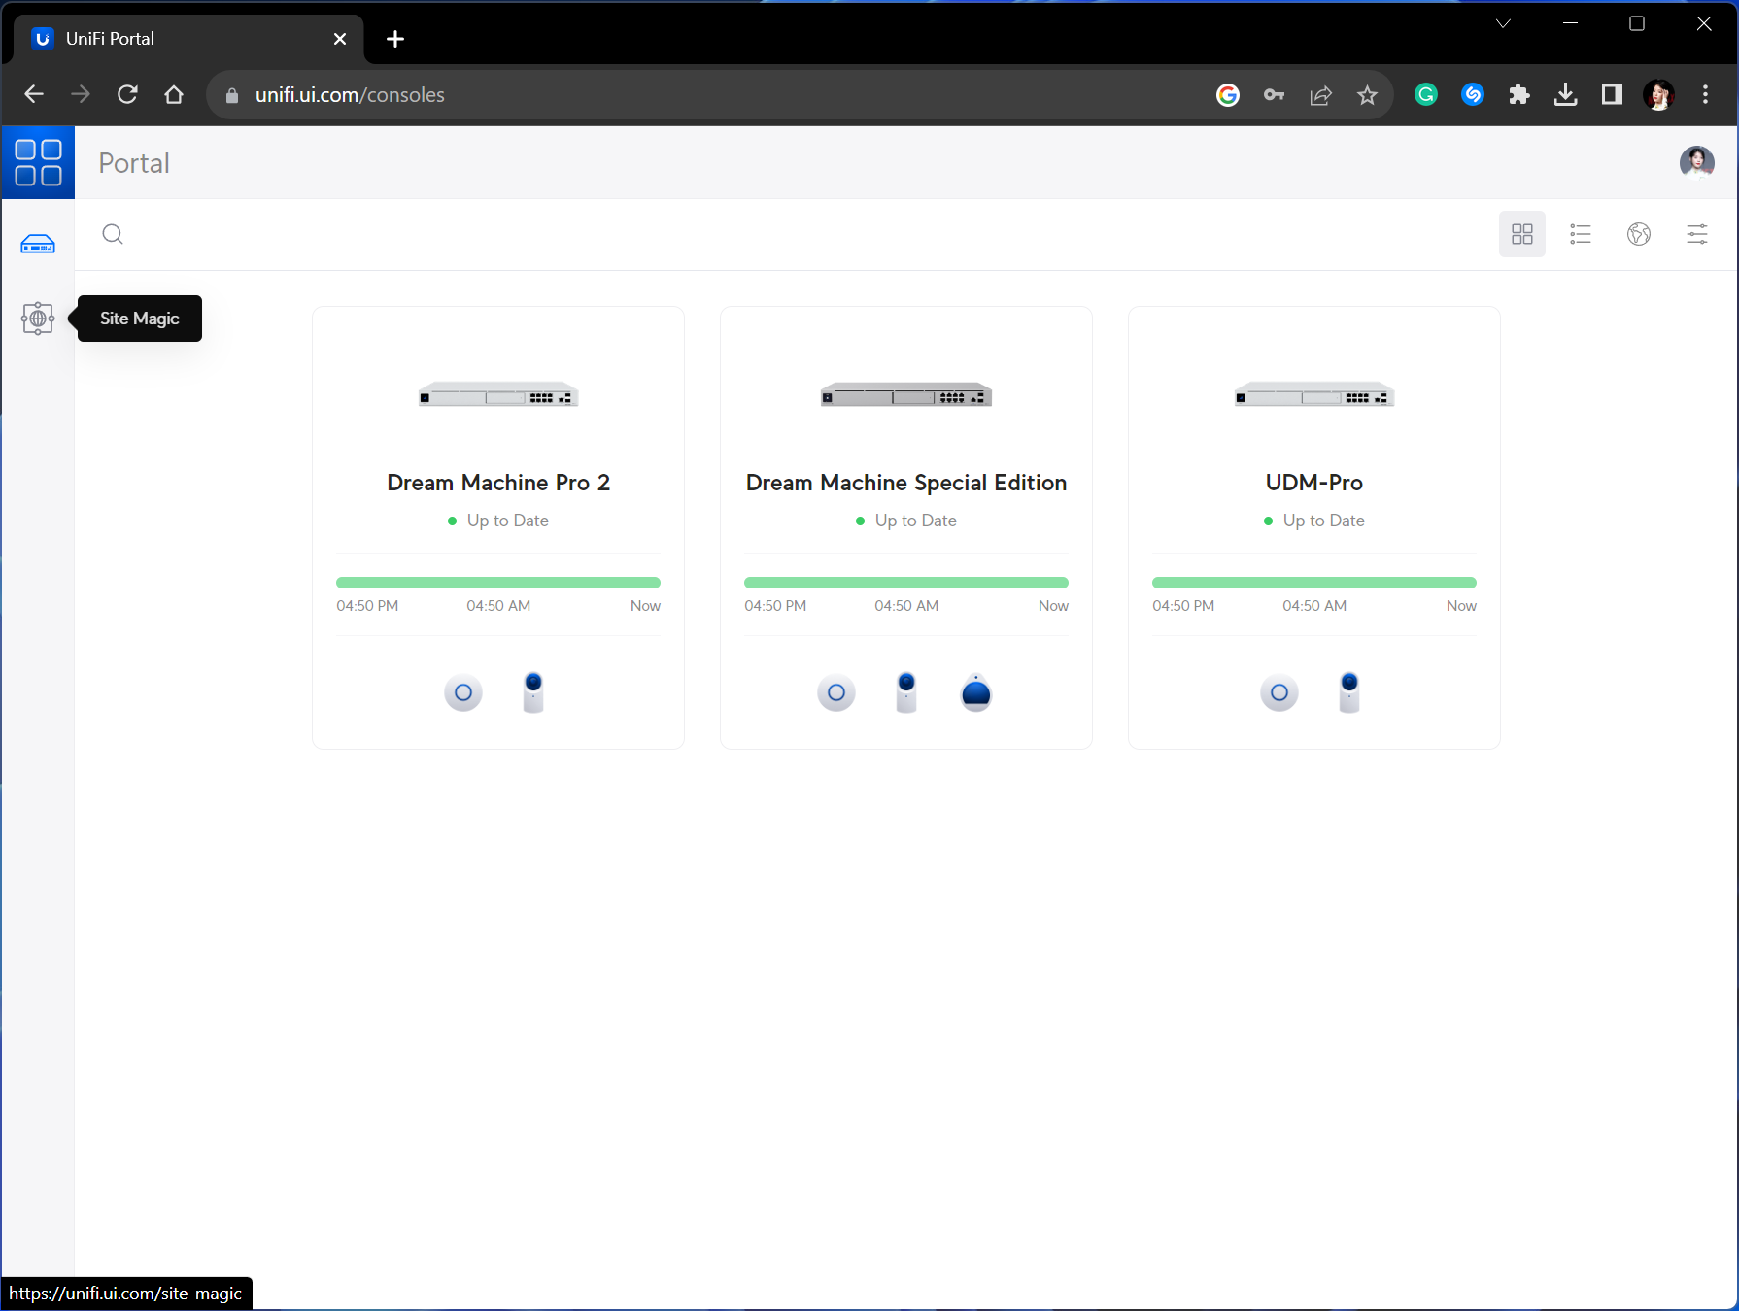Open Site Magic from sidebar
Viewport: 1739px width, 1311px height.
(38, 318)
